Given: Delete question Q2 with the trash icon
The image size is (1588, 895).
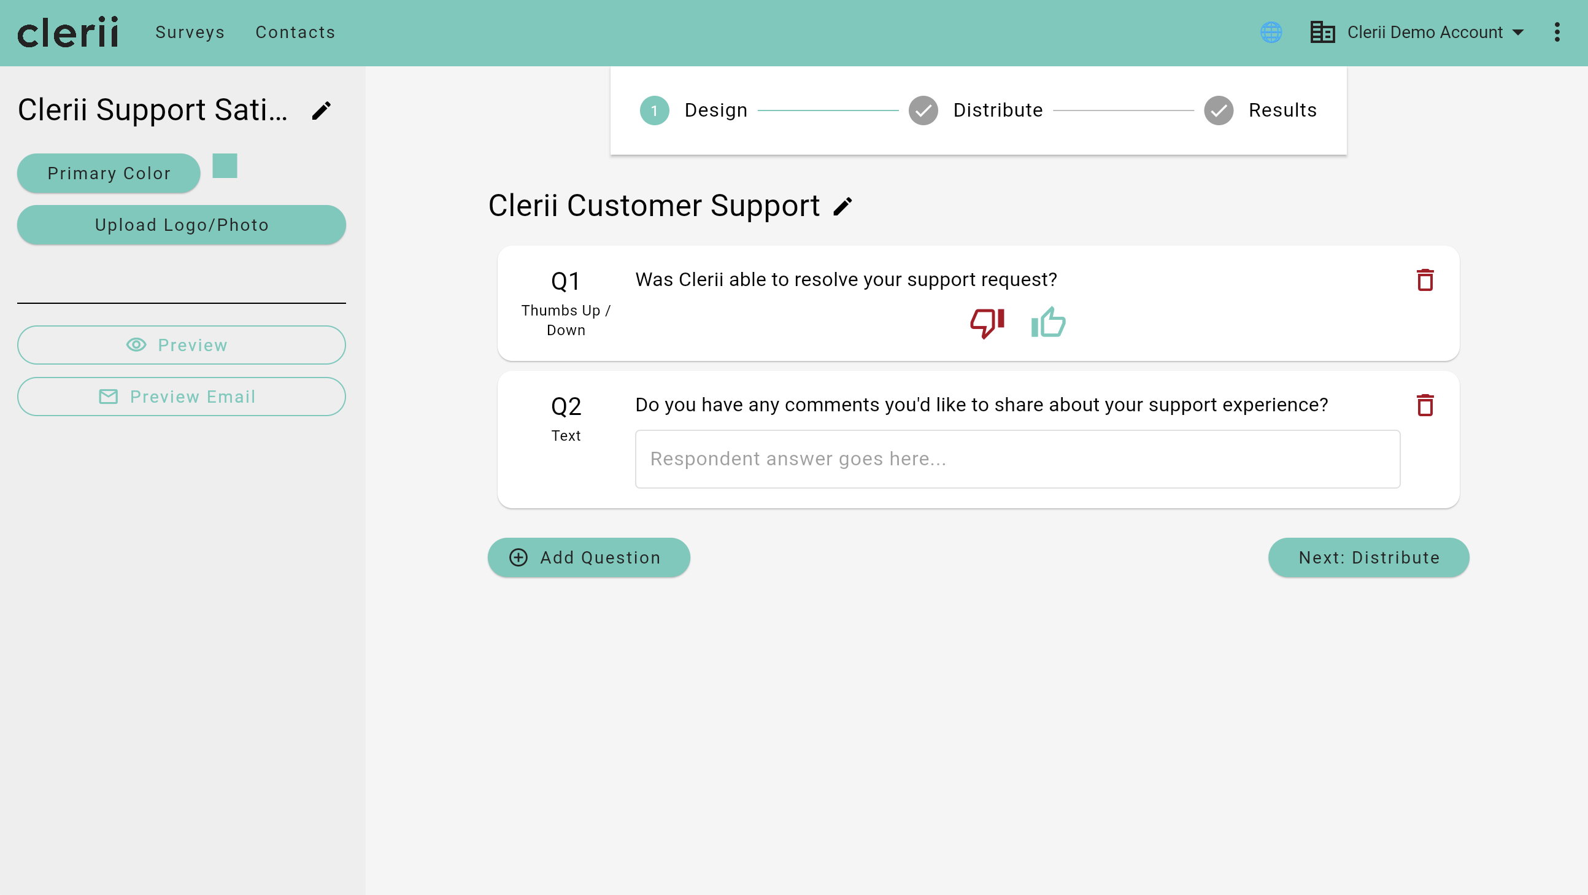Looking at the screenshot, I should tap(1425, 406).
